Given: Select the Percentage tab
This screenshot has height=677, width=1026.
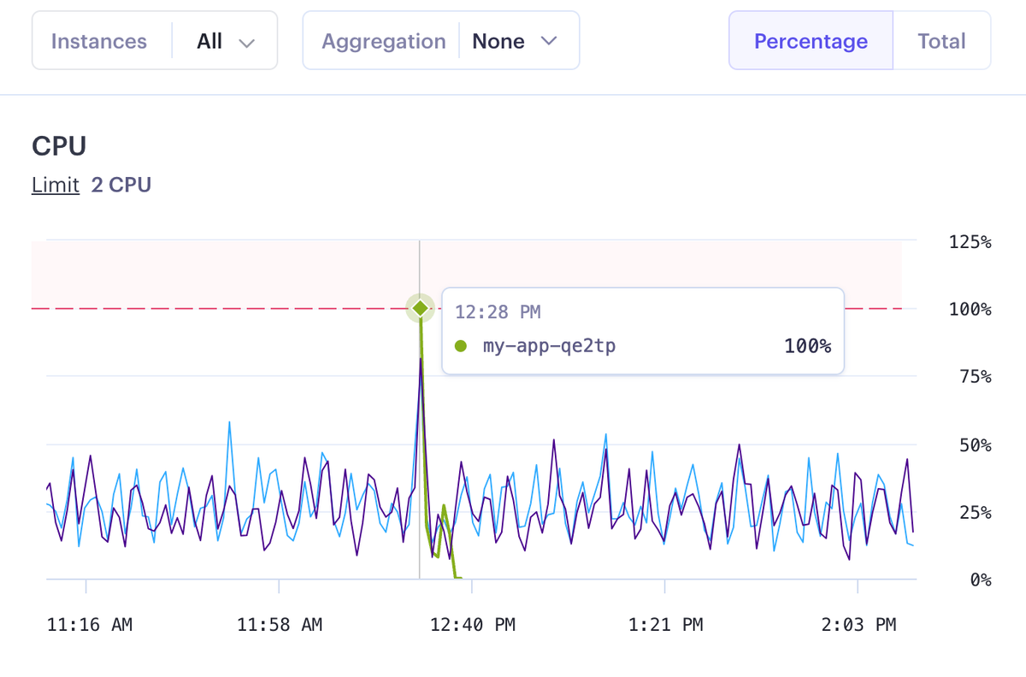Looking at the screenshot, I should click(x=810, y=40).
